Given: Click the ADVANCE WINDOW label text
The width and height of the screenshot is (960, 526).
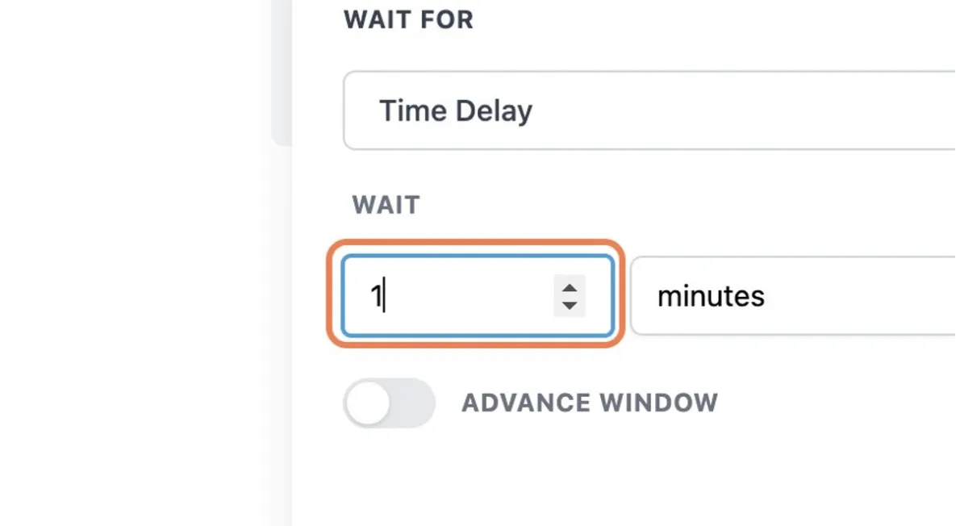Looking at the screenshot, I should pyautogui.click(x=590, y=403).
